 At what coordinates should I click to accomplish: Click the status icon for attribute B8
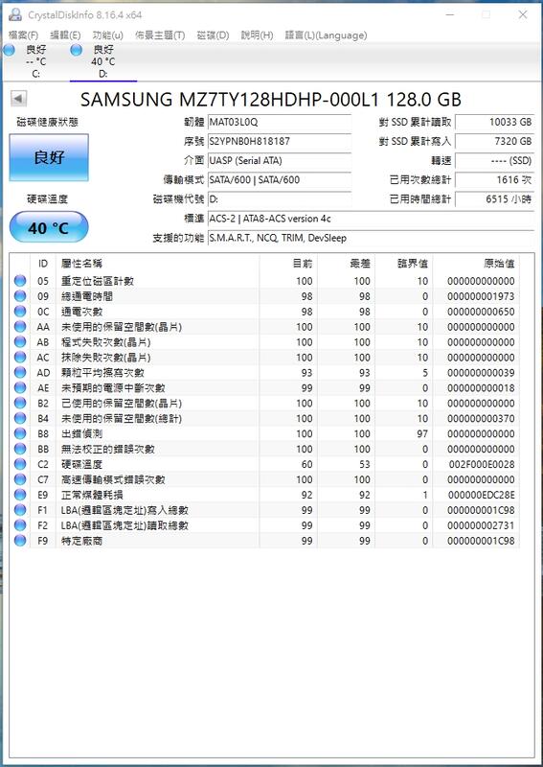(20, 433)
